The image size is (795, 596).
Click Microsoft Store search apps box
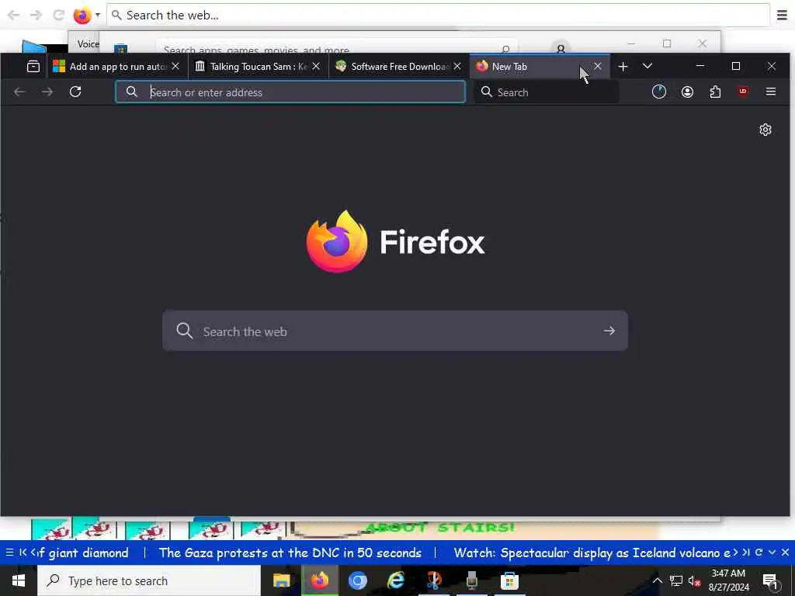[337, 48]
